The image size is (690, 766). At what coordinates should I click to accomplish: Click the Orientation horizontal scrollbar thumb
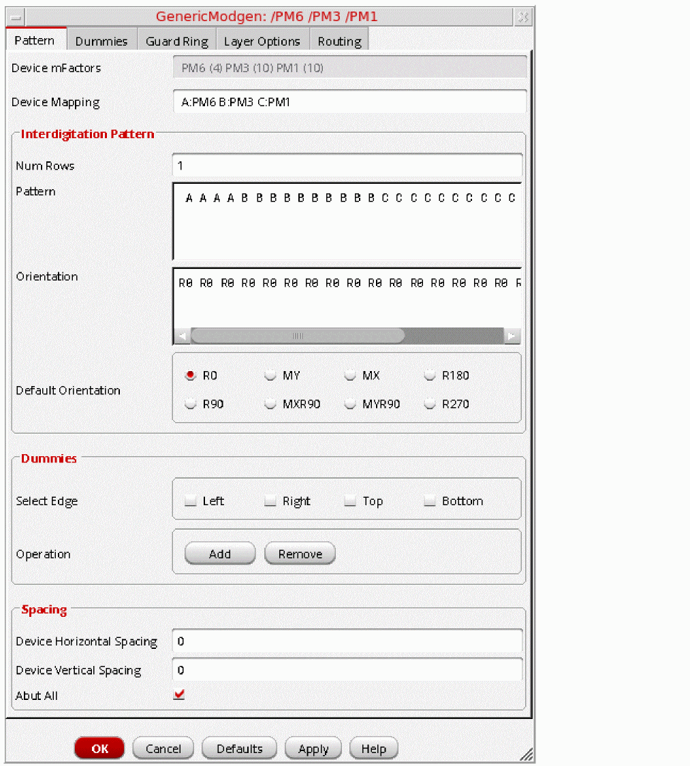[298, 336]
